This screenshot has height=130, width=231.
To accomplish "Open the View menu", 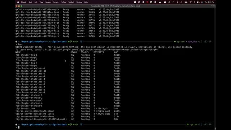I will [42, 2].
